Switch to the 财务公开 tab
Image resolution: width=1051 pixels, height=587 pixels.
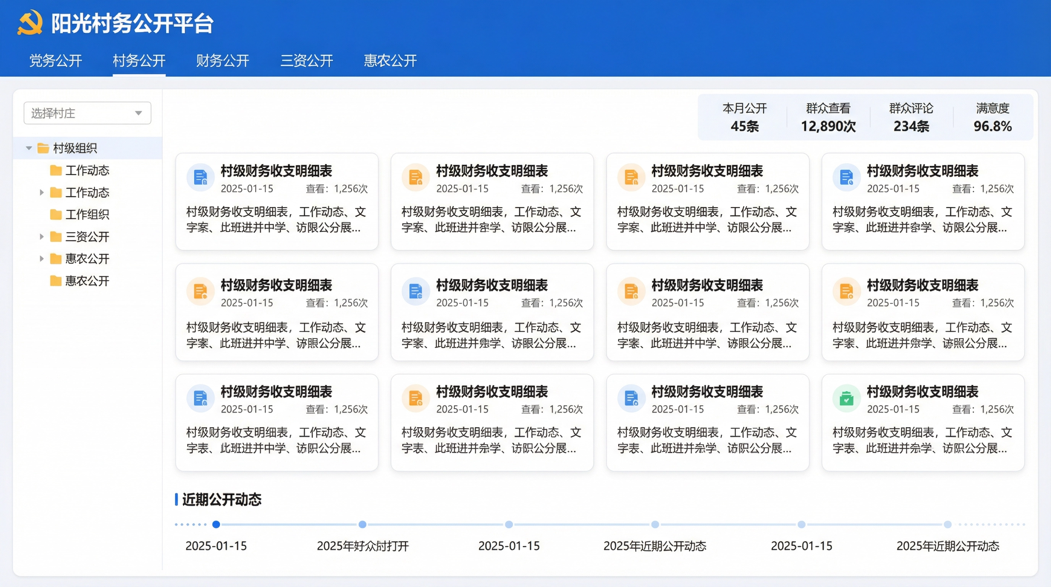point(222,60)
